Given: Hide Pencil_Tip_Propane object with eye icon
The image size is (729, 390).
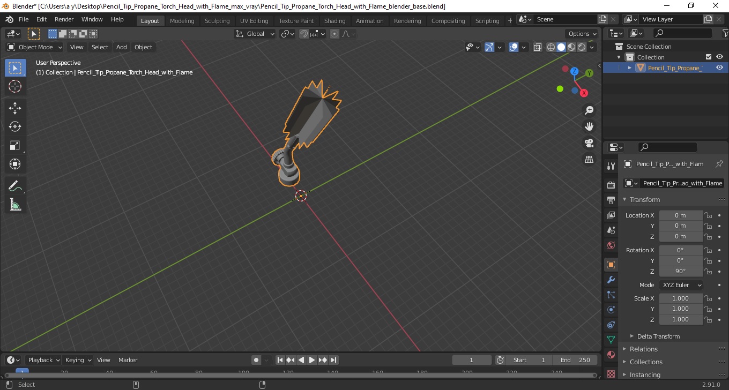Looking at the screenshot, I should coord(719,67).
